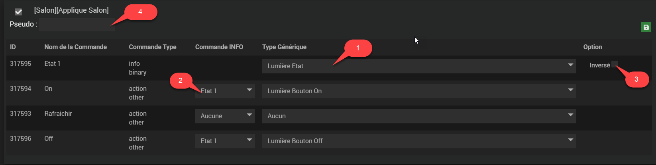The height and width of the screenshot is (165, 656).
Task: Click the Rafraichir command name
Action: click(x=58, y=114)
